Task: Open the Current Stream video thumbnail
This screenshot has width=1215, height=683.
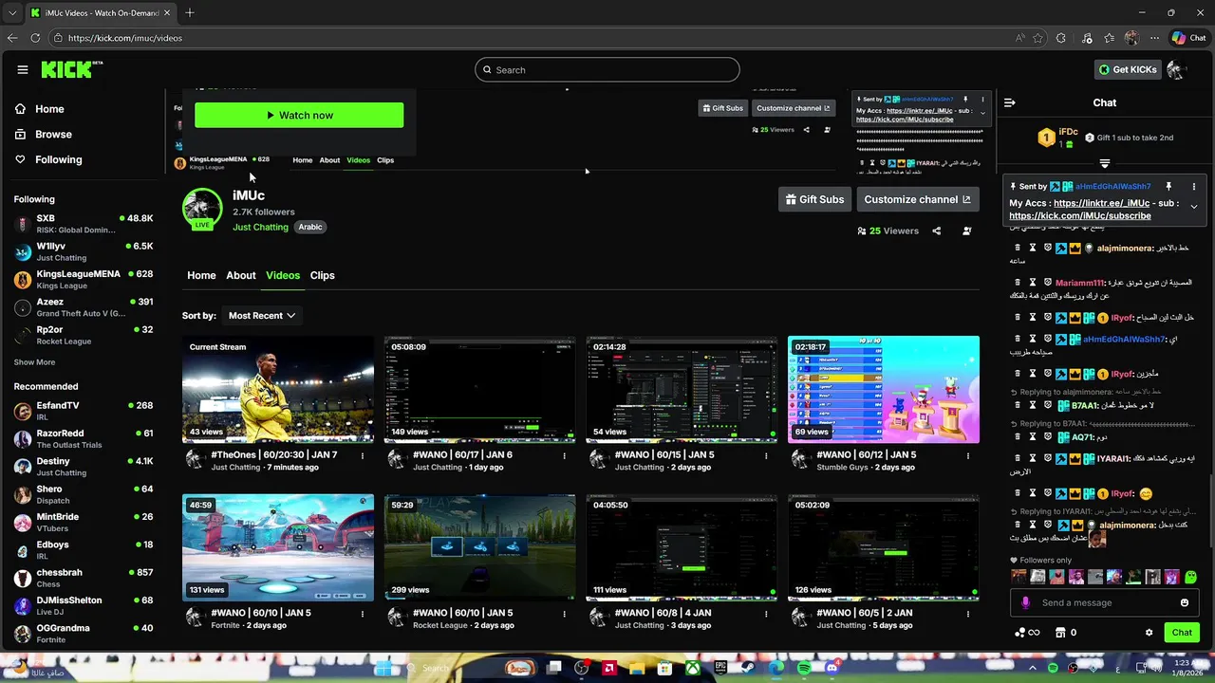Action: pos(278,389)
